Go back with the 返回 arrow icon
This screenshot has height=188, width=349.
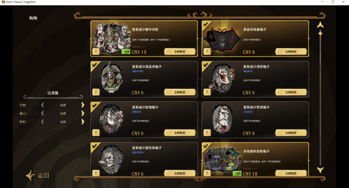[x=30, y=175]
